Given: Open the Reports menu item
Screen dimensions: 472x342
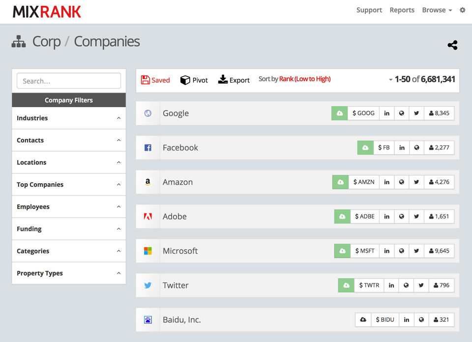Looking at the screenshot, I should coord(402,10).
